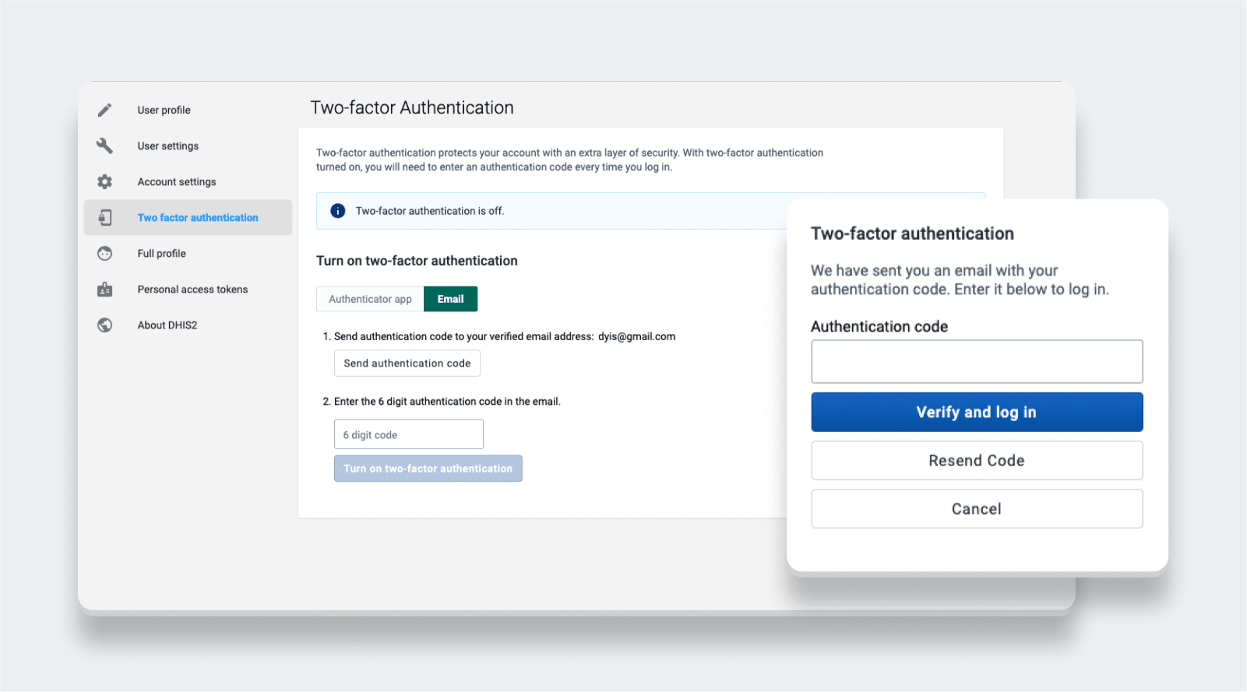Switch to the Authenticator app option

(370, 299)
